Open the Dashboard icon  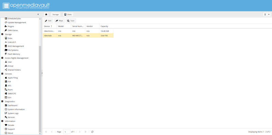[x=6, y=105]
